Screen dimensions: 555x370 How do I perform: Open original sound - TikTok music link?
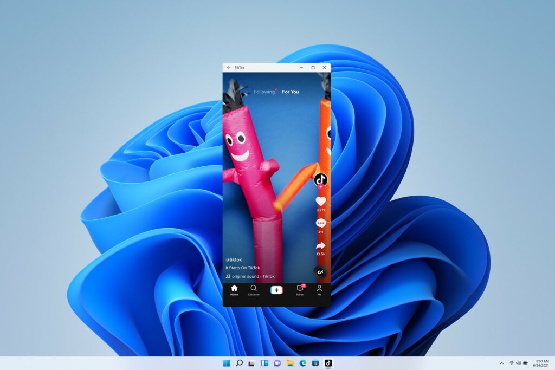coord(250,276)
